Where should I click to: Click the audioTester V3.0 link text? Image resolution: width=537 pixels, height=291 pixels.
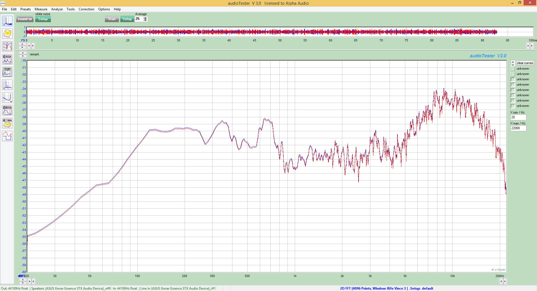[x=488, y=56]
